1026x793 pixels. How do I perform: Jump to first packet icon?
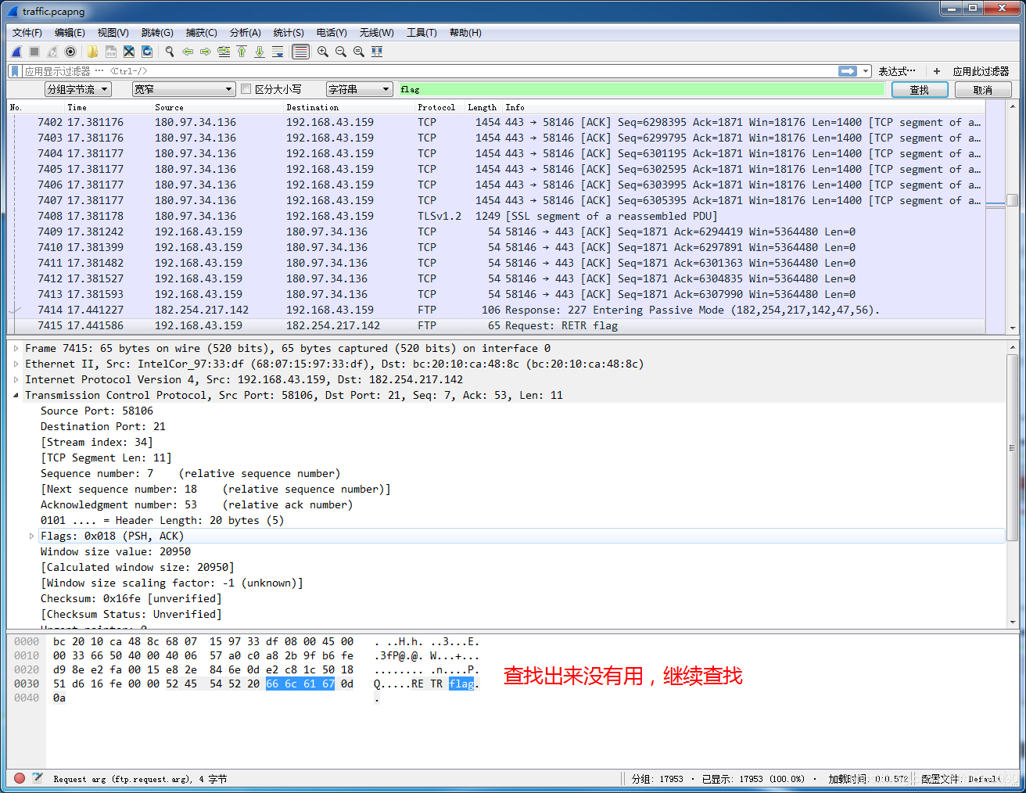coord(242,52)
